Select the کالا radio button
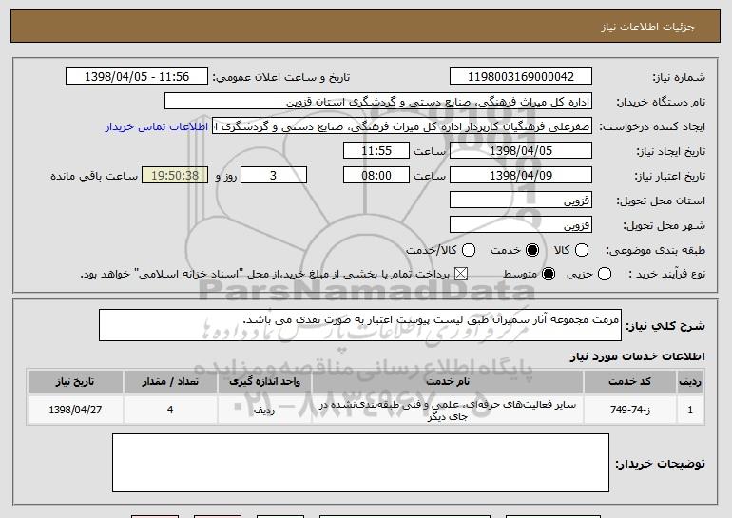This screenshot has width=732, height=518. pyautogui.click(x=582, y=250)
